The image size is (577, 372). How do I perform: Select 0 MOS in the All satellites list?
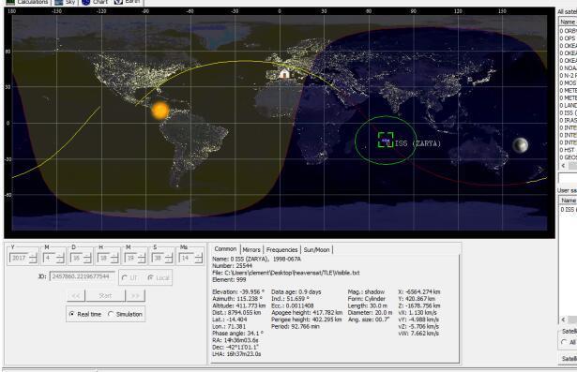click(568, 83)
